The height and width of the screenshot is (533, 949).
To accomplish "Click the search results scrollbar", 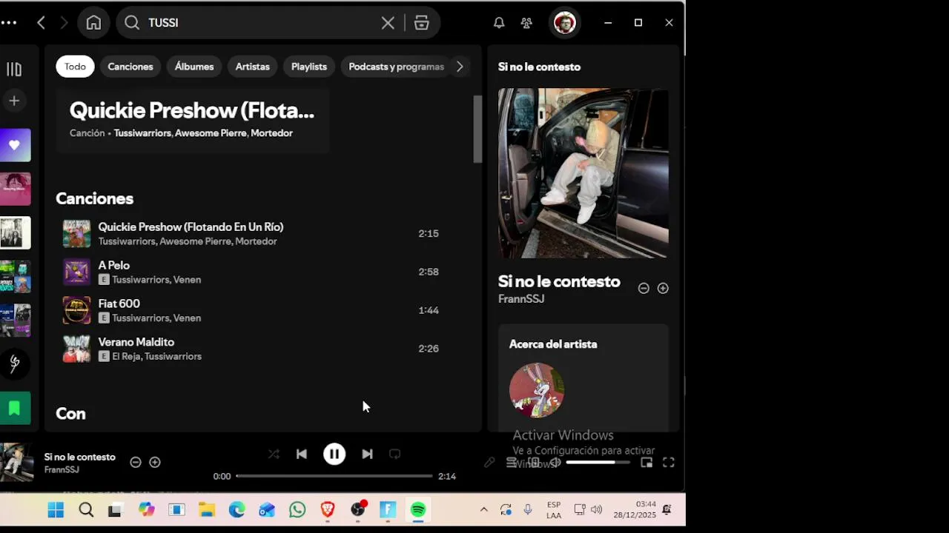I will pyautogui.click(x=477, y=130).
